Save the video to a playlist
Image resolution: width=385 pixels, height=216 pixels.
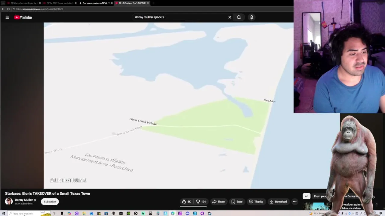click(237, 202)
